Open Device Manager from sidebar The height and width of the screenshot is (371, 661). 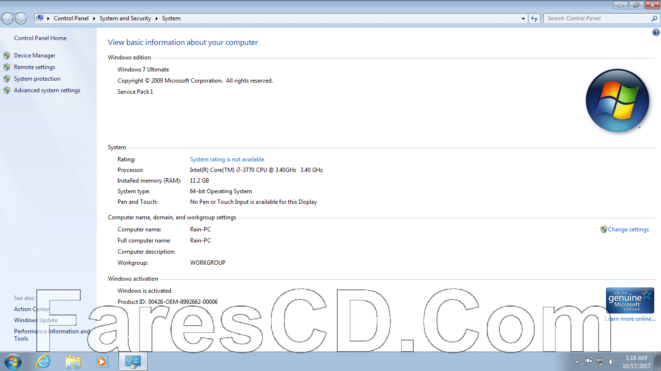click(34, 56)
